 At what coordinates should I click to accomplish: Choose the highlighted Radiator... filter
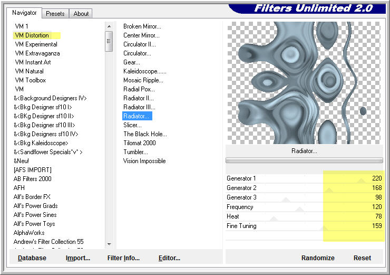click(x=137, y=116)
